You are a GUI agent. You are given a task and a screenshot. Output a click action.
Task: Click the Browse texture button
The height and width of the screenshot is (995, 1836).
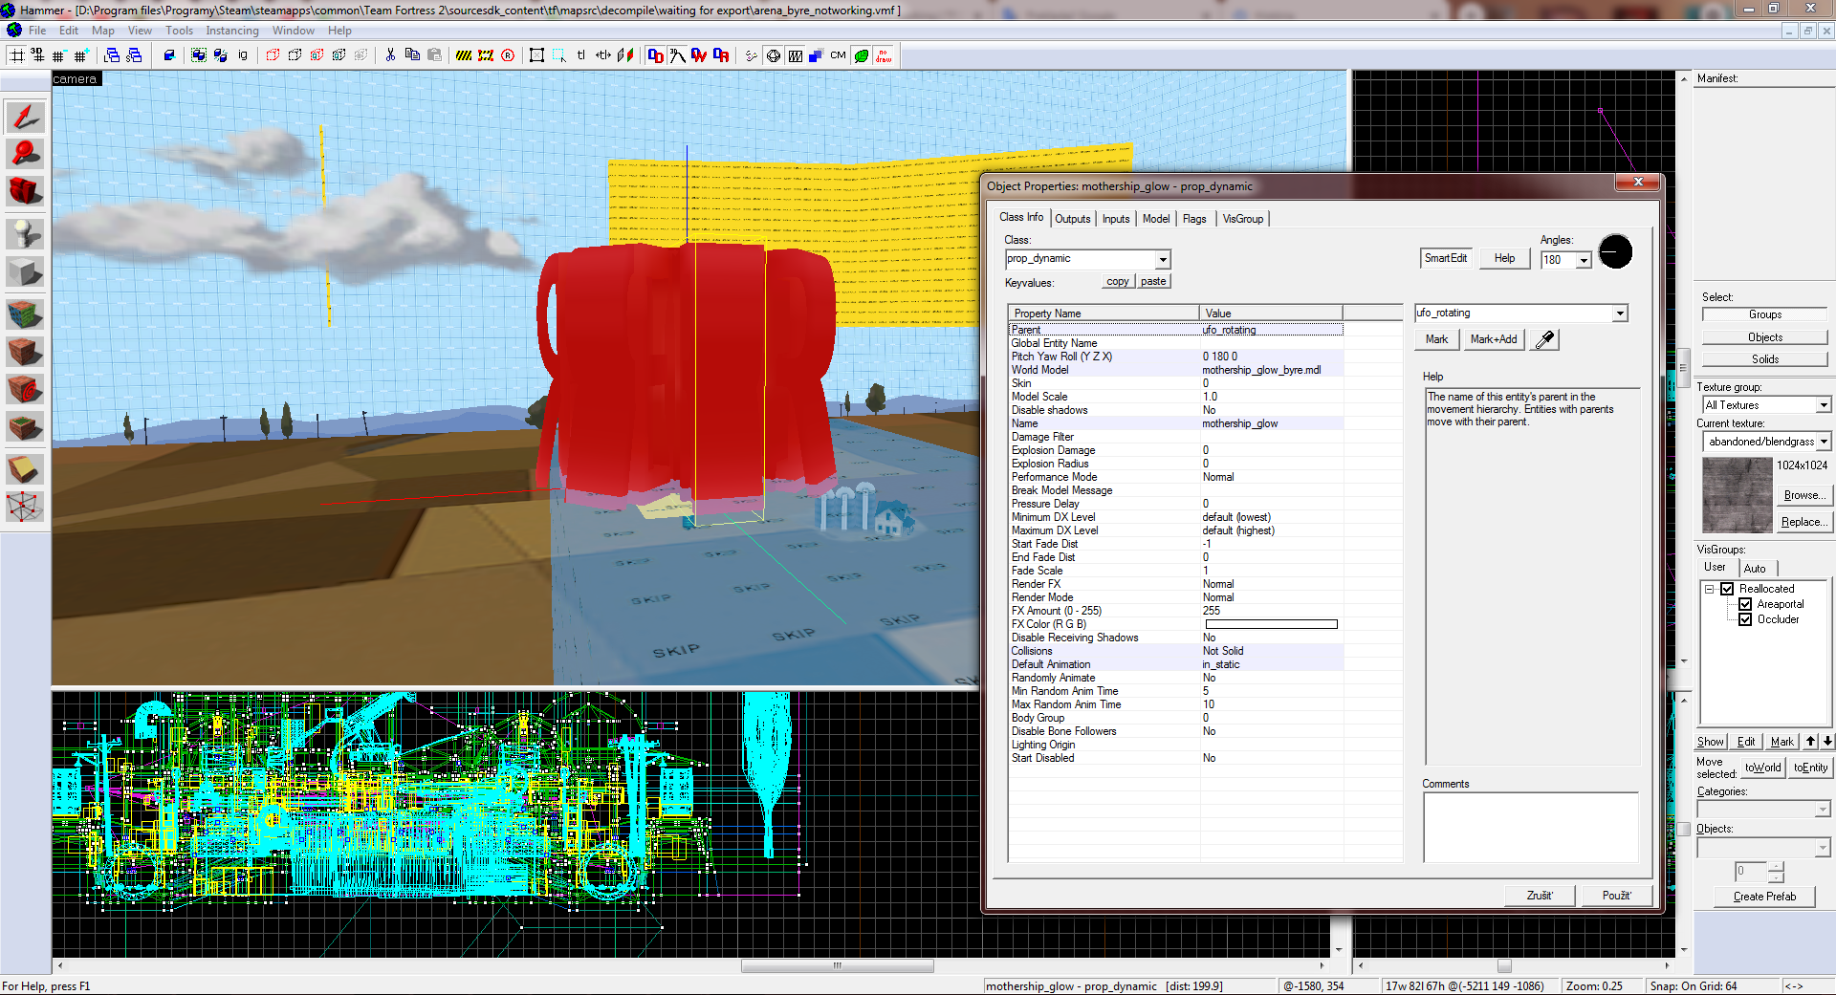click(x=1803, y=495)
